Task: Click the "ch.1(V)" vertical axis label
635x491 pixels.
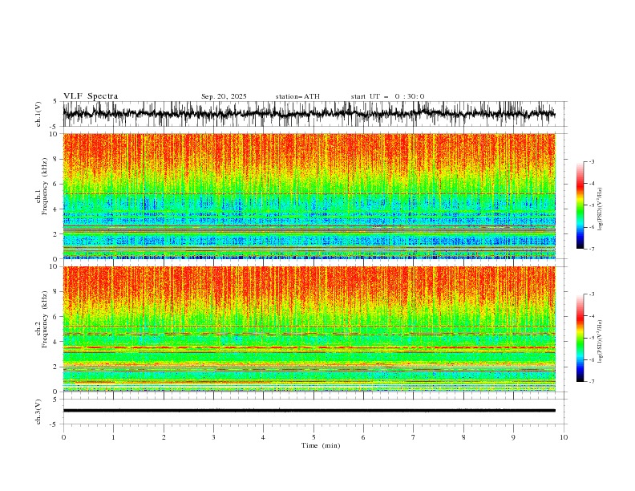Action: click(38, 114)
